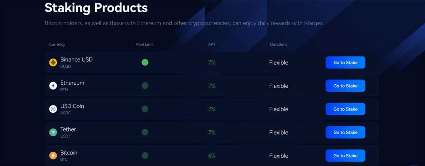Click the 6% APY value for Bitcoin
The width and height of the screenshot is (425, 166).
[x=212, y=156]
